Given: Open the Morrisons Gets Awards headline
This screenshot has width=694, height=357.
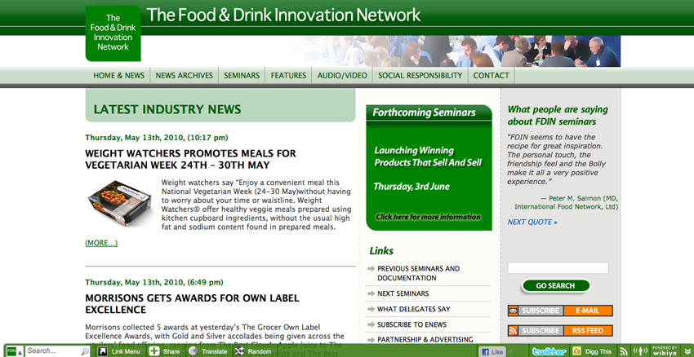Looking at the screenshot, I should [192, 304].
